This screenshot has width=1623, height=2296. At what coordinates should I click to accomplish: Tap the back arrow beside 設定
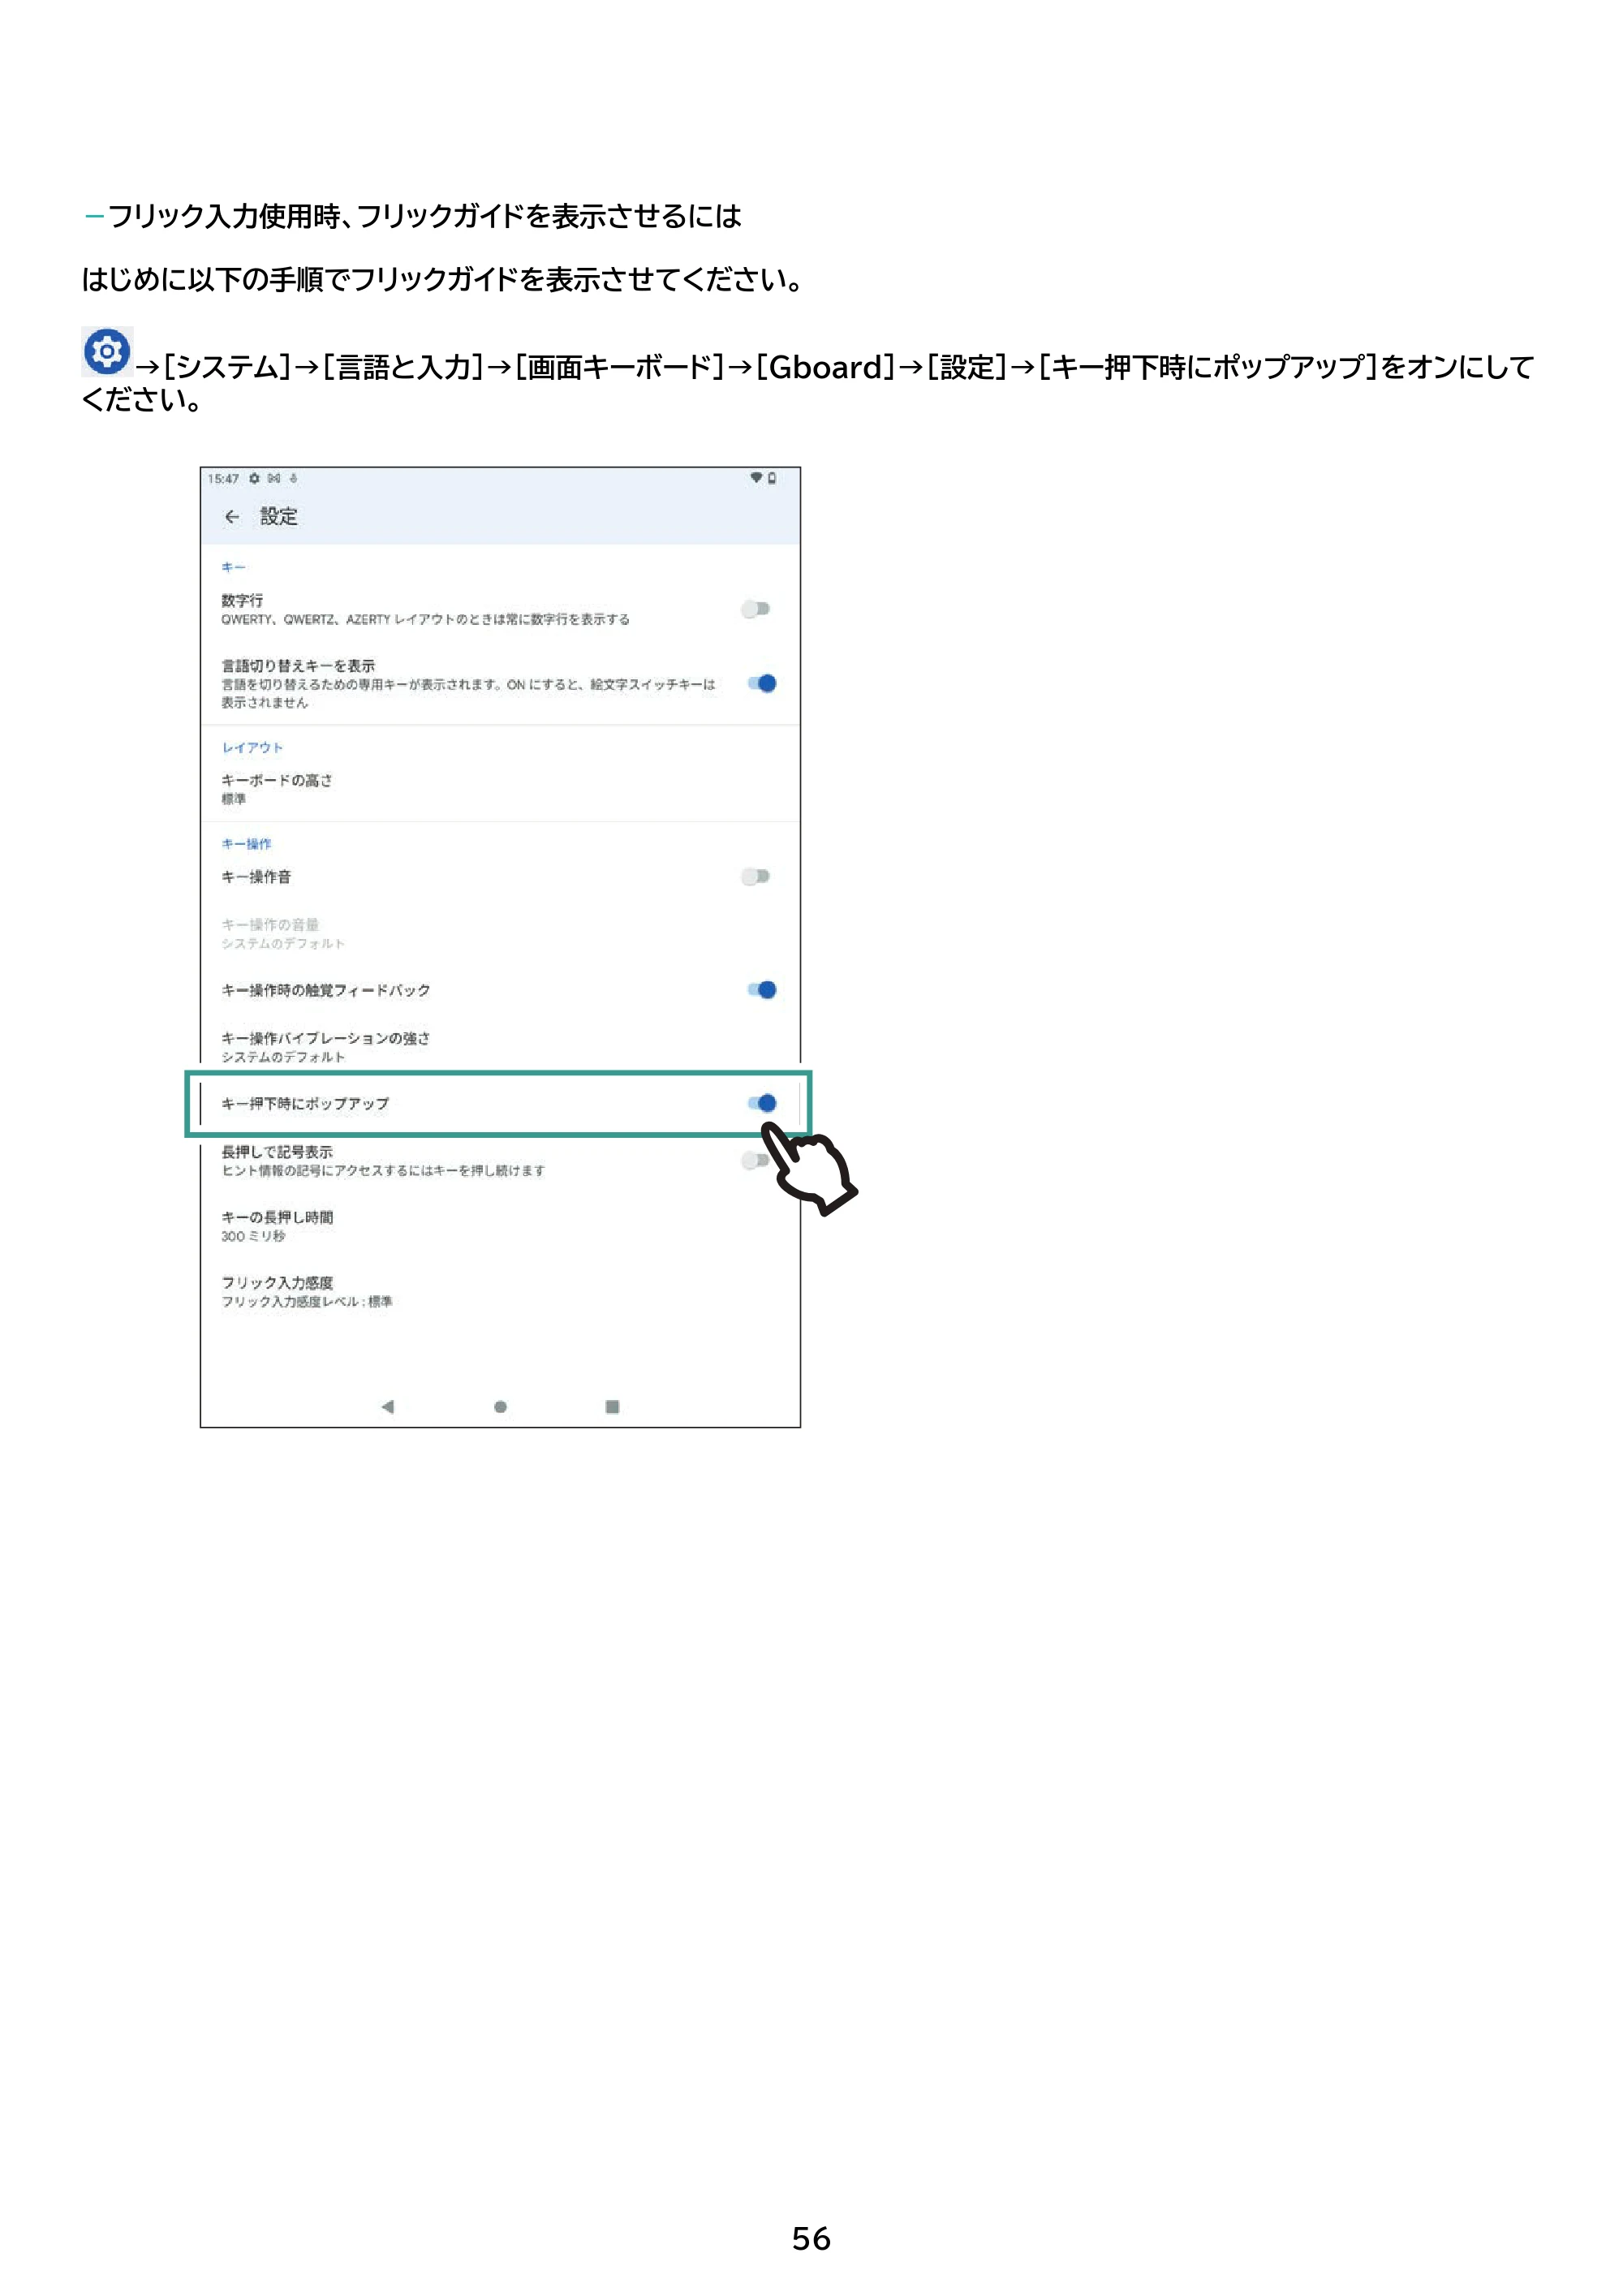[x=232, y=517]
